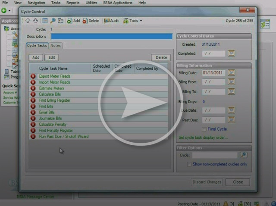
Task: Open the Audit tool
Action: pyautogui.click(x=111, y=21)
